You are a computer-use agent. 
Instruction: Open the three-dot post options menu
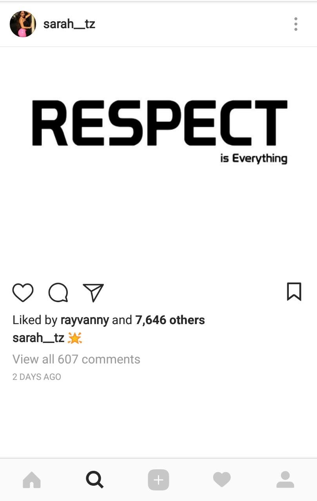point(296,24)
